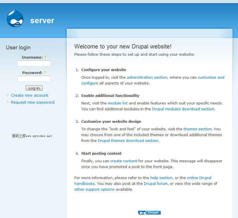Click the 'Customize your website design' step title
The height and width of the screenshot is (218, 238).
pos(111,121)
